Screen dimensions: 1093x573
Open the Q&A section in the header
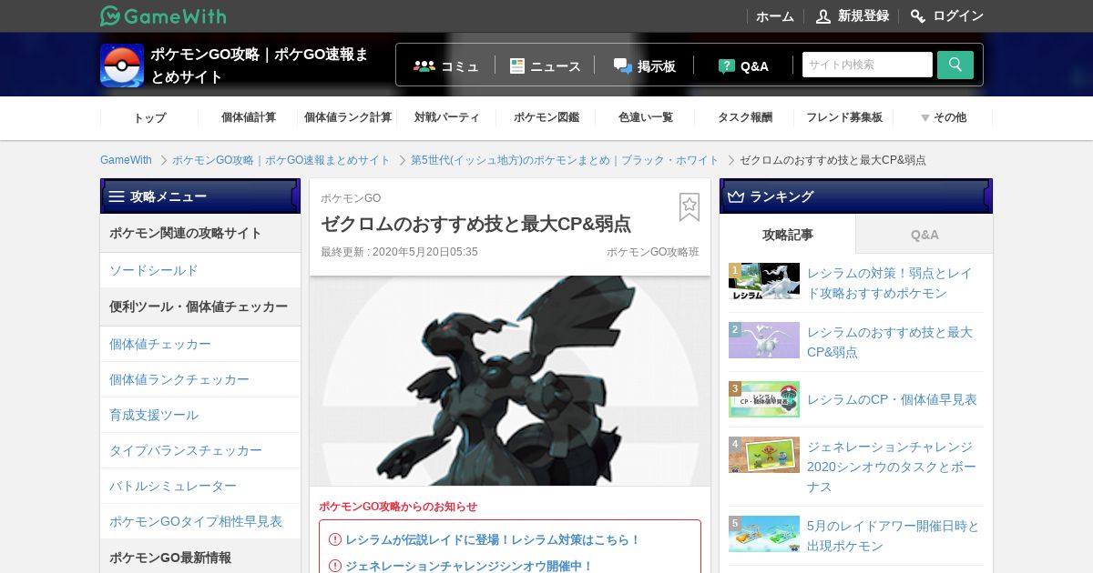click(x=743, y=65)
